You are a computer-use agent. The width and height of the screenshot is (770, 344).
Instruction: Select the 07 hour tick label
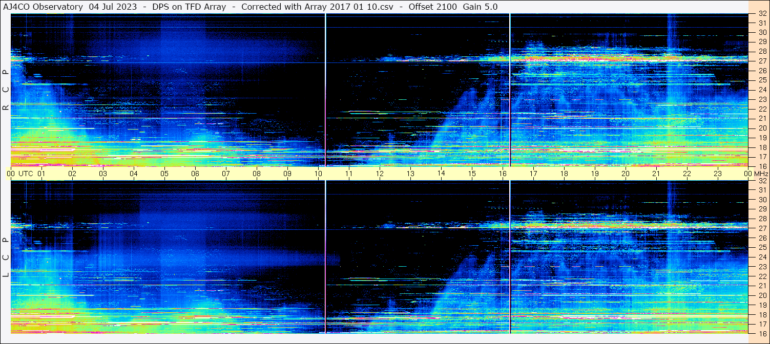(226, 174)
